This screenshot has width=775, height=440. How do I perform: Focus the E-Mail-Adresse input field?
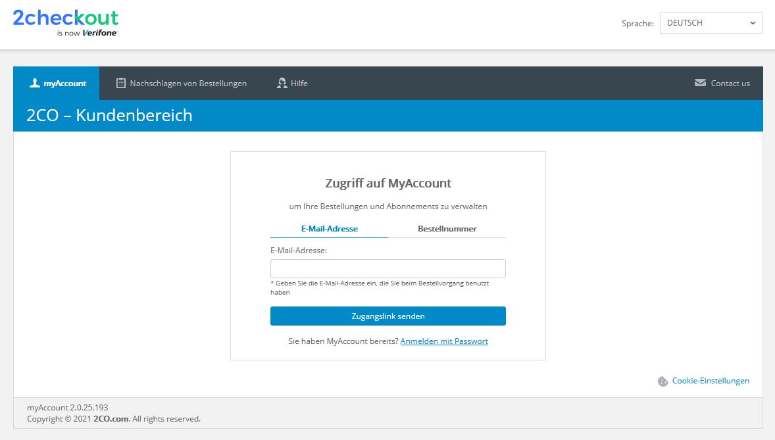pyautogui.click(x=387, y=268)
